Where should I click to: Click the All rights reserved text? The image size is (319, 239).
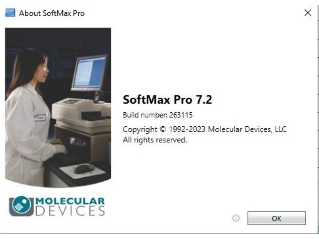pyautogui.click(x=155, y=140)
